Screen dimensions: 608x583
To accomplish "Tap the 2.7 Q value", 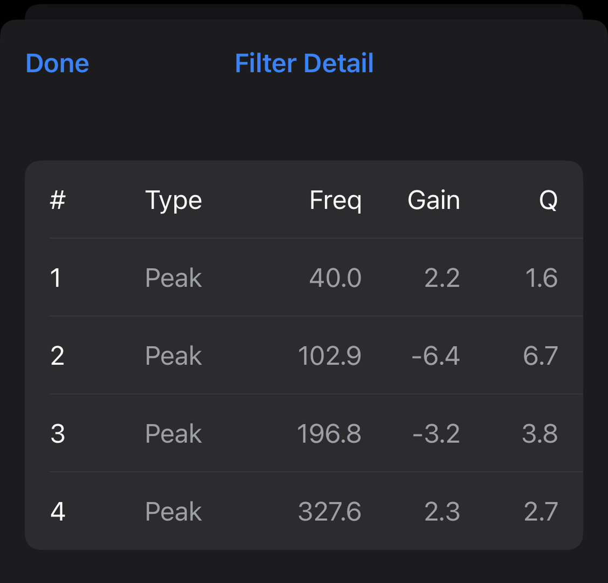I will pos(541,511).
